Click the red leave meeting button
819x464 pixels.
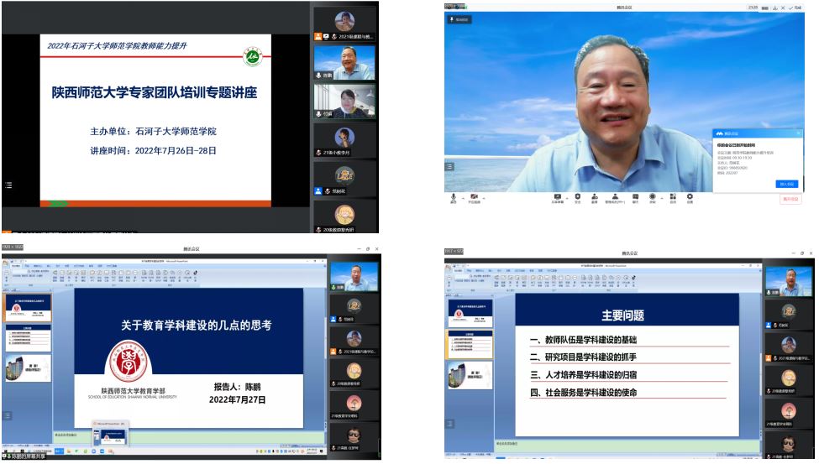click(790, 199)
